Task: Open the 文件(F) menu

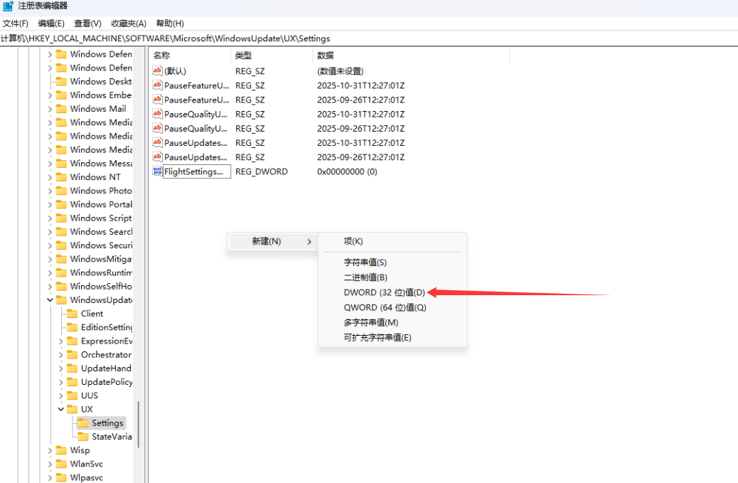Action: point(15,23)
